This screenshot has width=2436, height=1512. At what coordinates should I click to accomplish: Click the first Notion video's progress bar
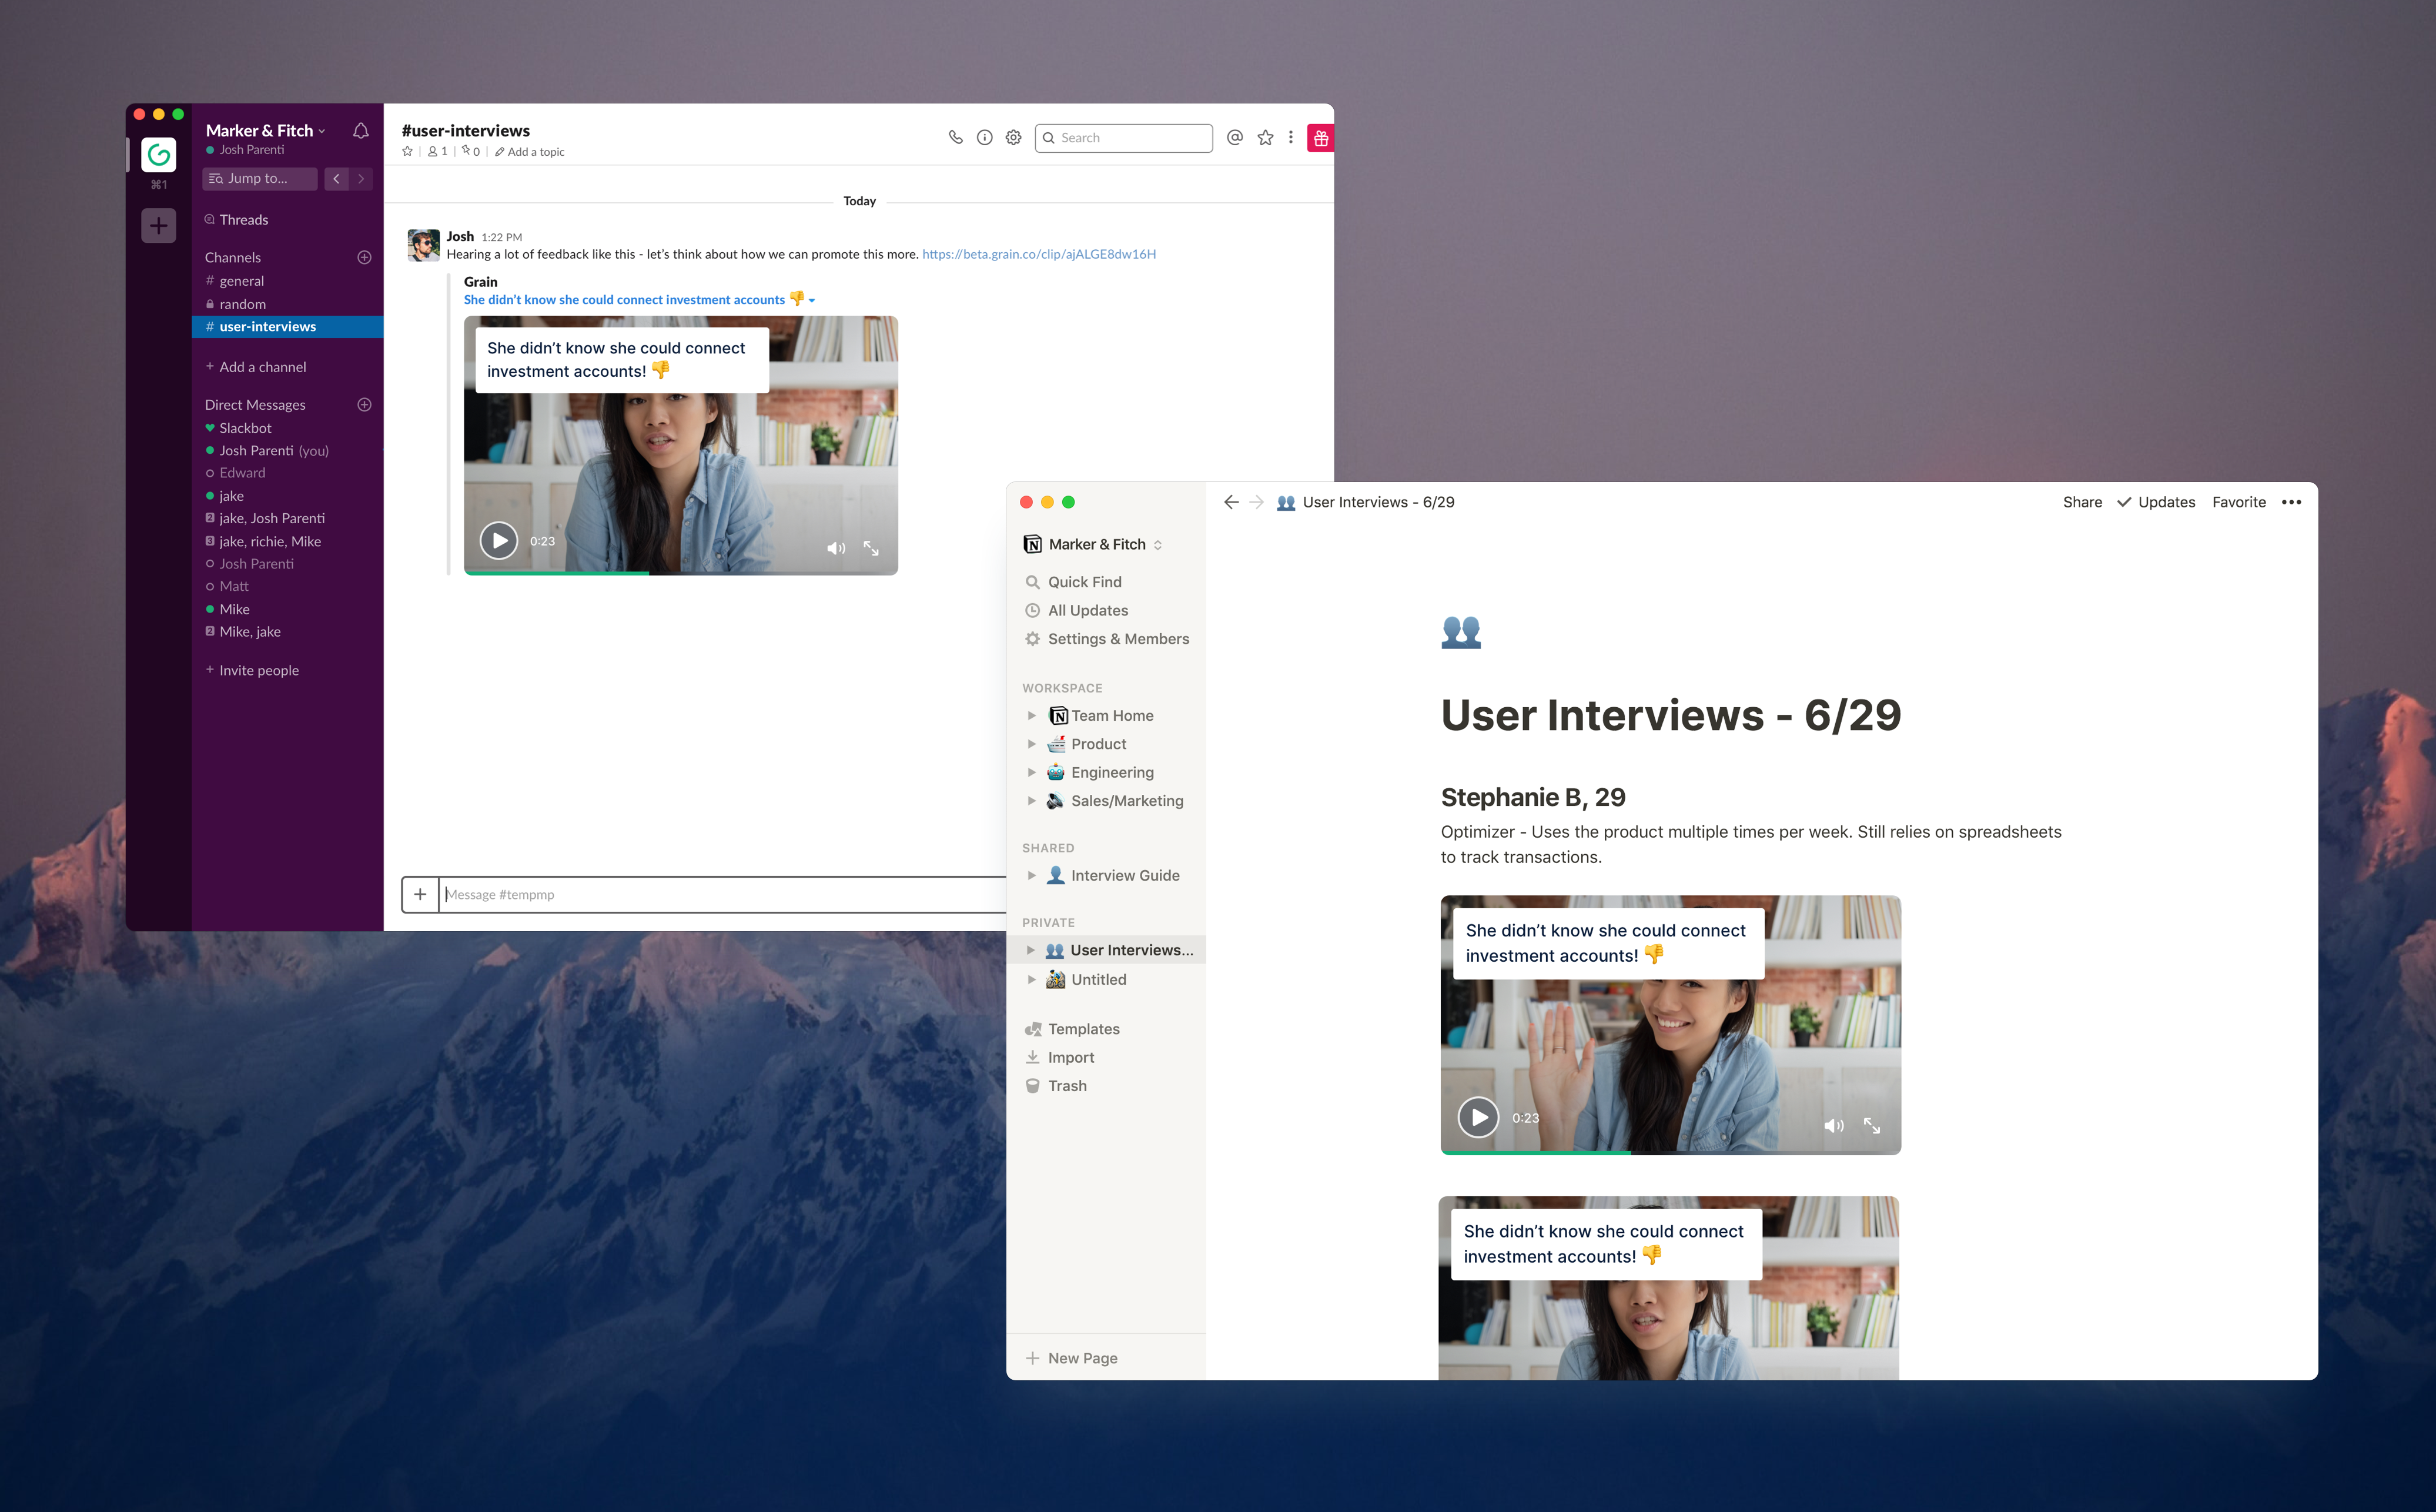(1670, 1152)
